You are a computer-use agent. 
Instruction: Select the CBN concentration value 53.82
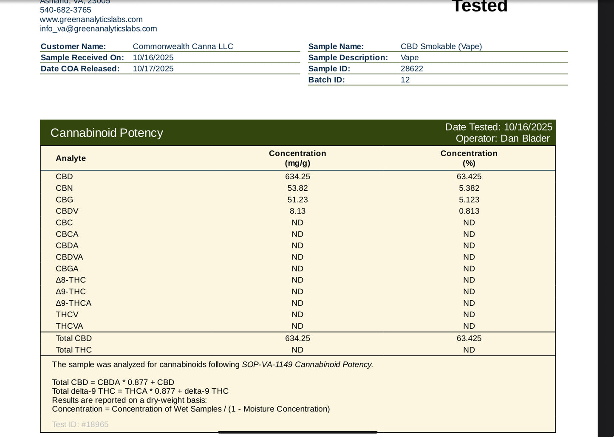click(x=297, y=188)
